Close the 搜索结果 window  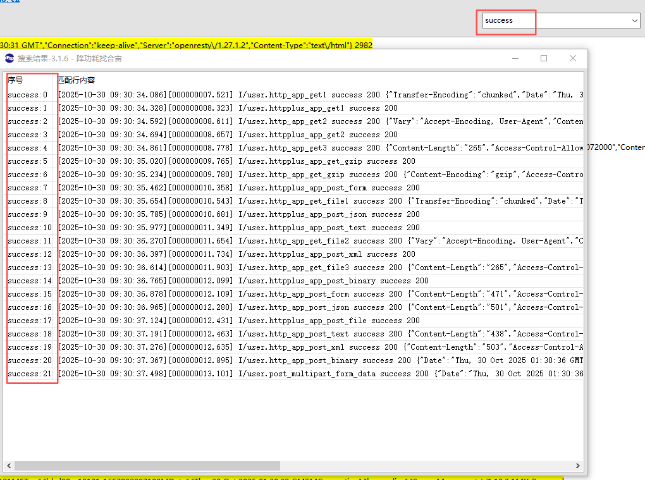pyautogui.click(x=573, y=58)
